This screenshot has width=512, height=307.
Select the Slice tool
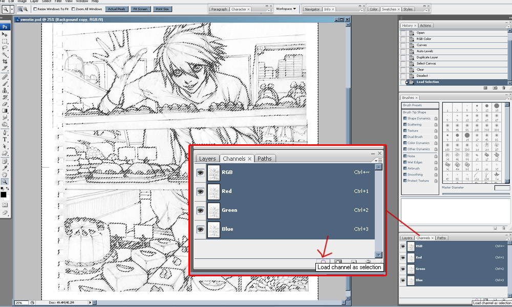(5, 68)
